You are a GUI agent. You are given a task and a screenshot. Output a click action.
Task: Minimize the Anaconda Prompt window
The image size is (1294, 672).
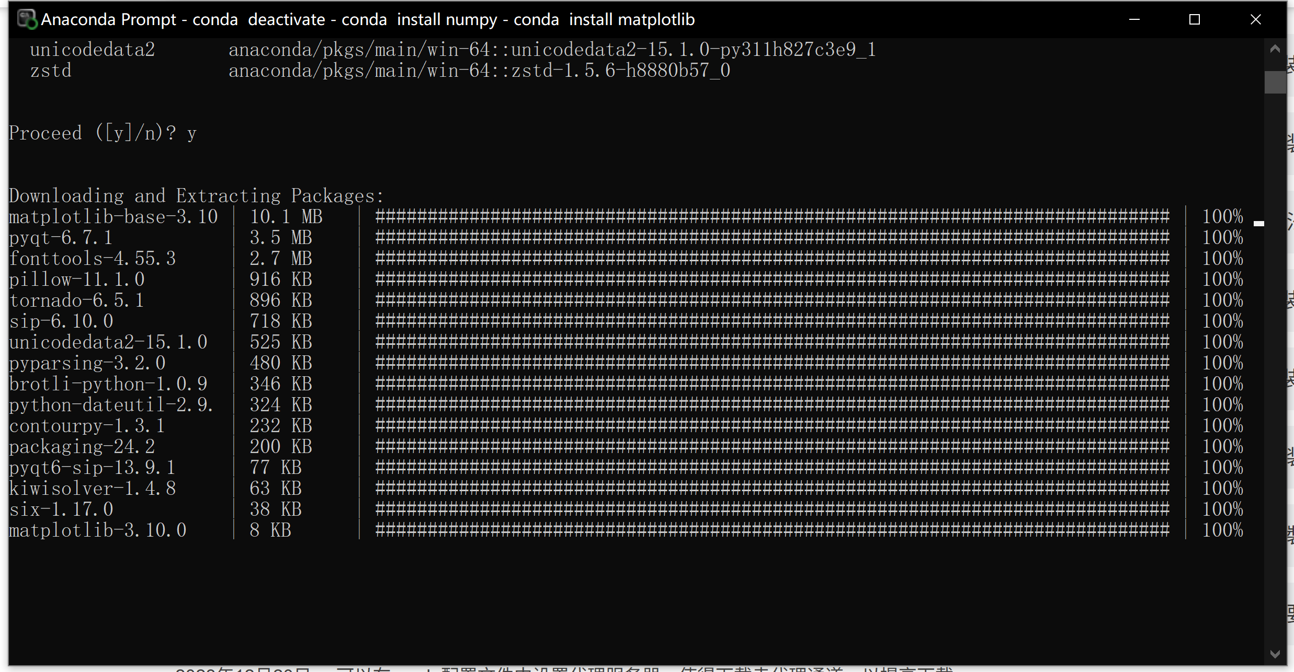1134,19
